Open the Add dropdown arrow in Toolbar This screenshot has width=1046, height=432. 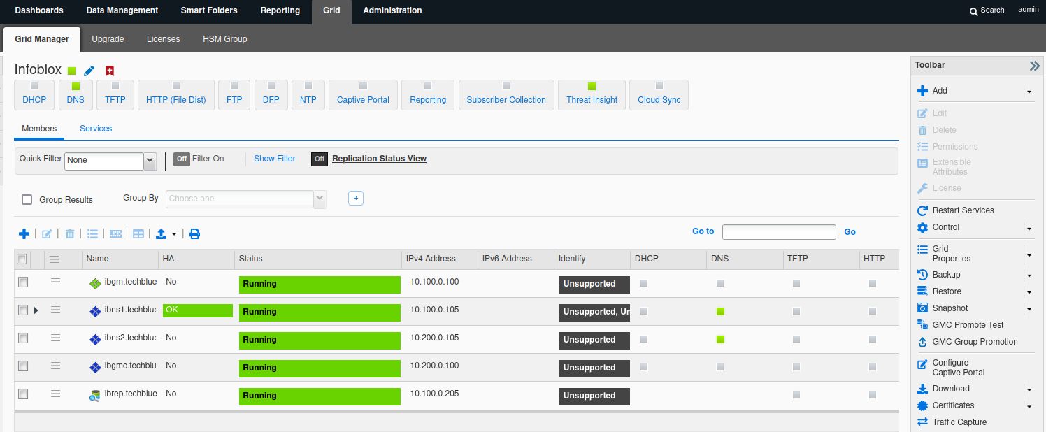pyautogui.click(x=1029, y=92)
